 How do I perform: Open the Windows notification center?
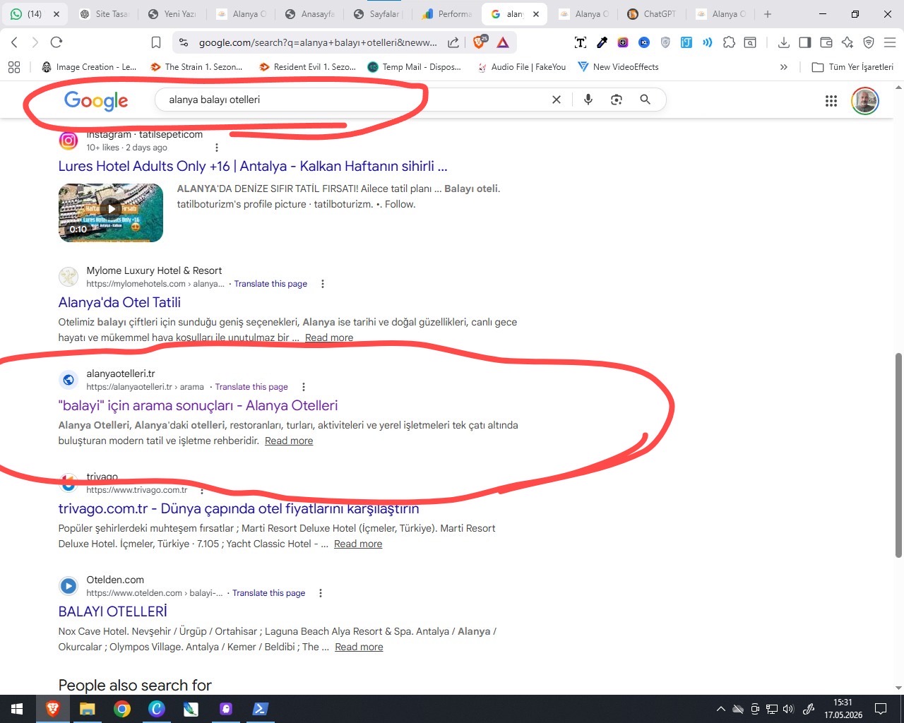881,709
